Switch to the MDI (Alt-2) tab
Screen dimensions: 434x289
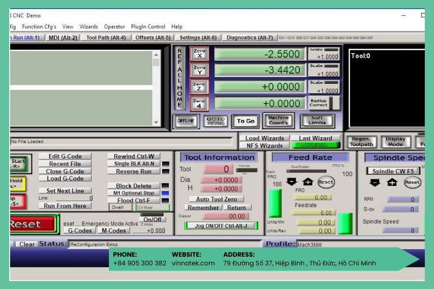coord(63,38)
